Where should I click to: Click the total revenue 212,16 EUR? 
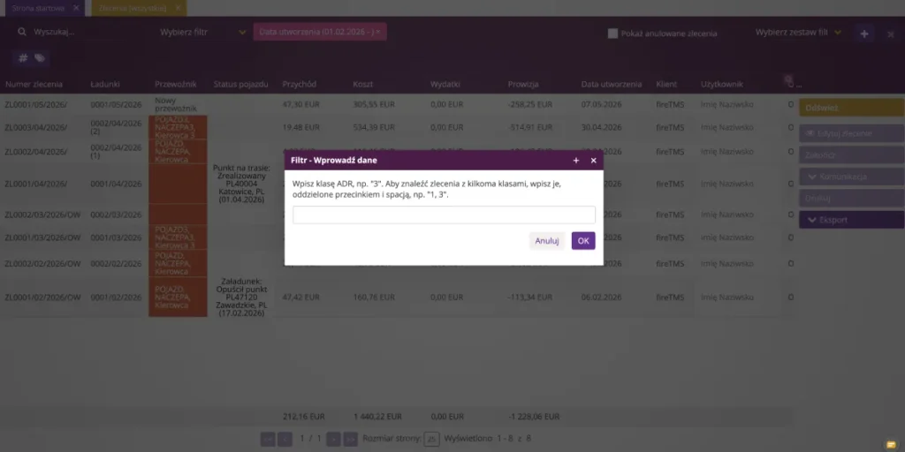point(304,417)
